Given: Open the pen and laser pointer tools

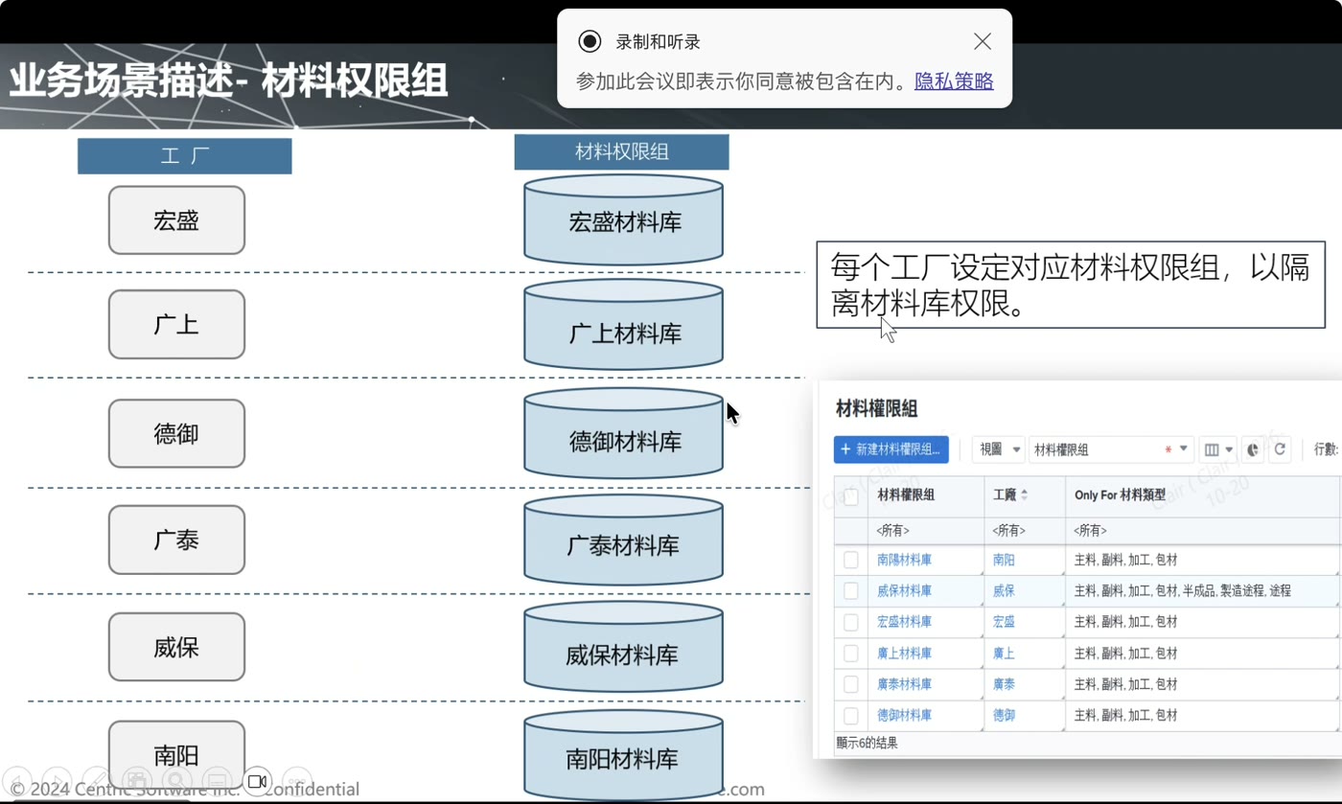Looking at the screenshot, I should point(97,781).
